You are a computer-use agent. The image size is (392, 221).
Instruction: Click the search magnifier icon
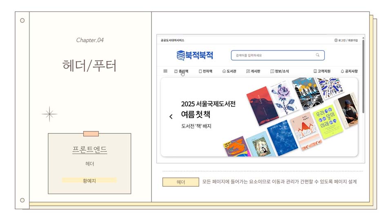click(x=318, y=55)
